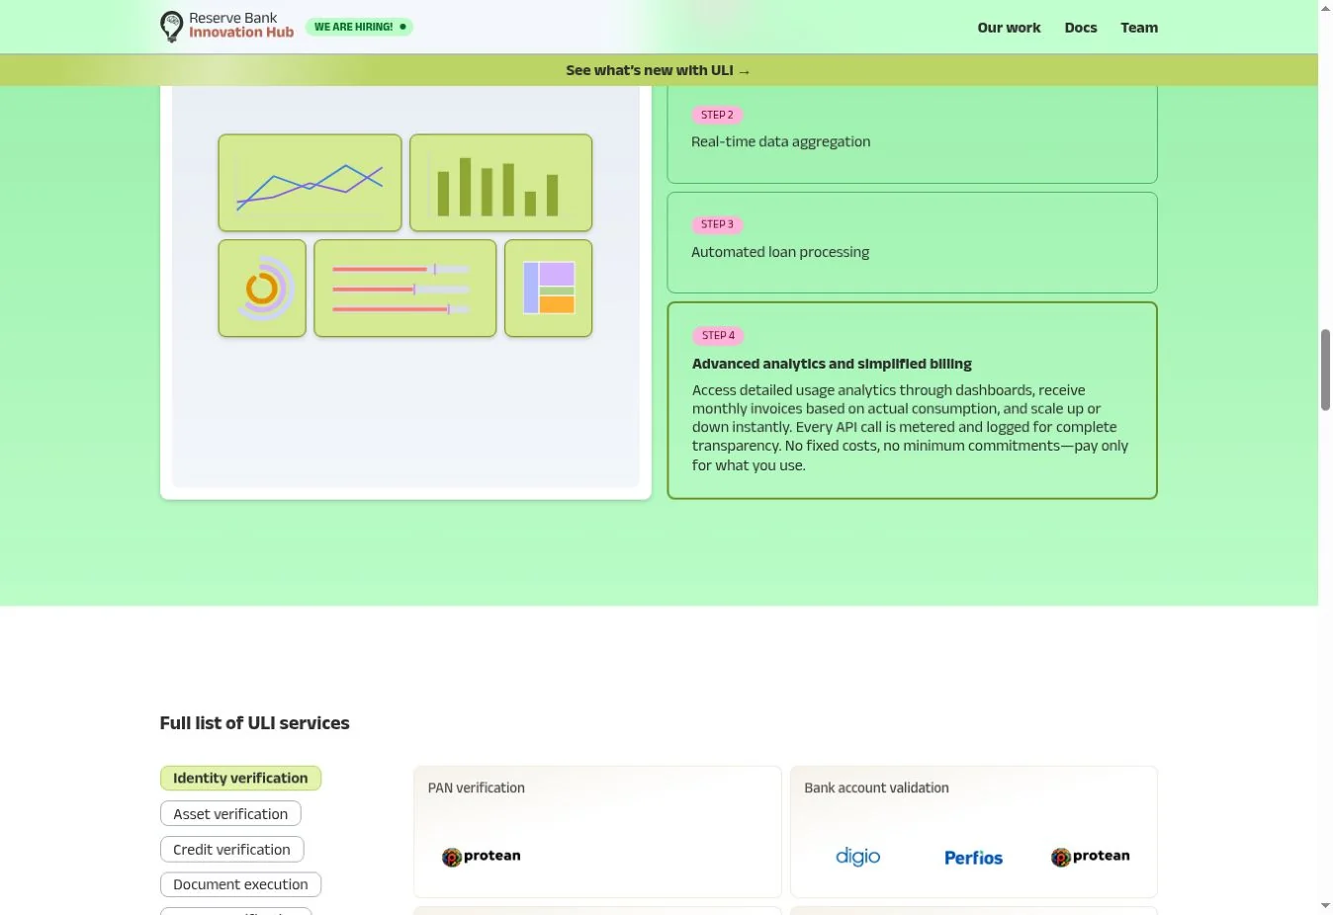Image resolution: width=1333 pixels, height=915 pixels.
Task: Switch to Asset verification services
Action: pos(230,814)
